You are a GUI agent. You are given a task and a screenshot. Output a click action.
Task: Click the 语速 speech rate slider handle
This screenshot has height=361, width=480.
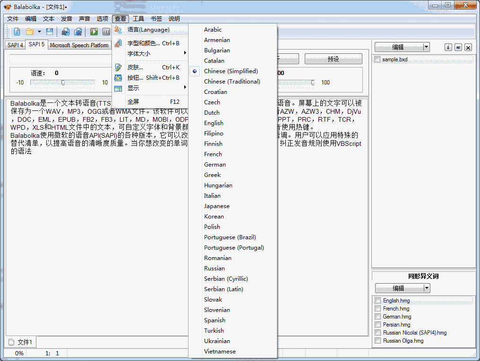click(63, 83)
